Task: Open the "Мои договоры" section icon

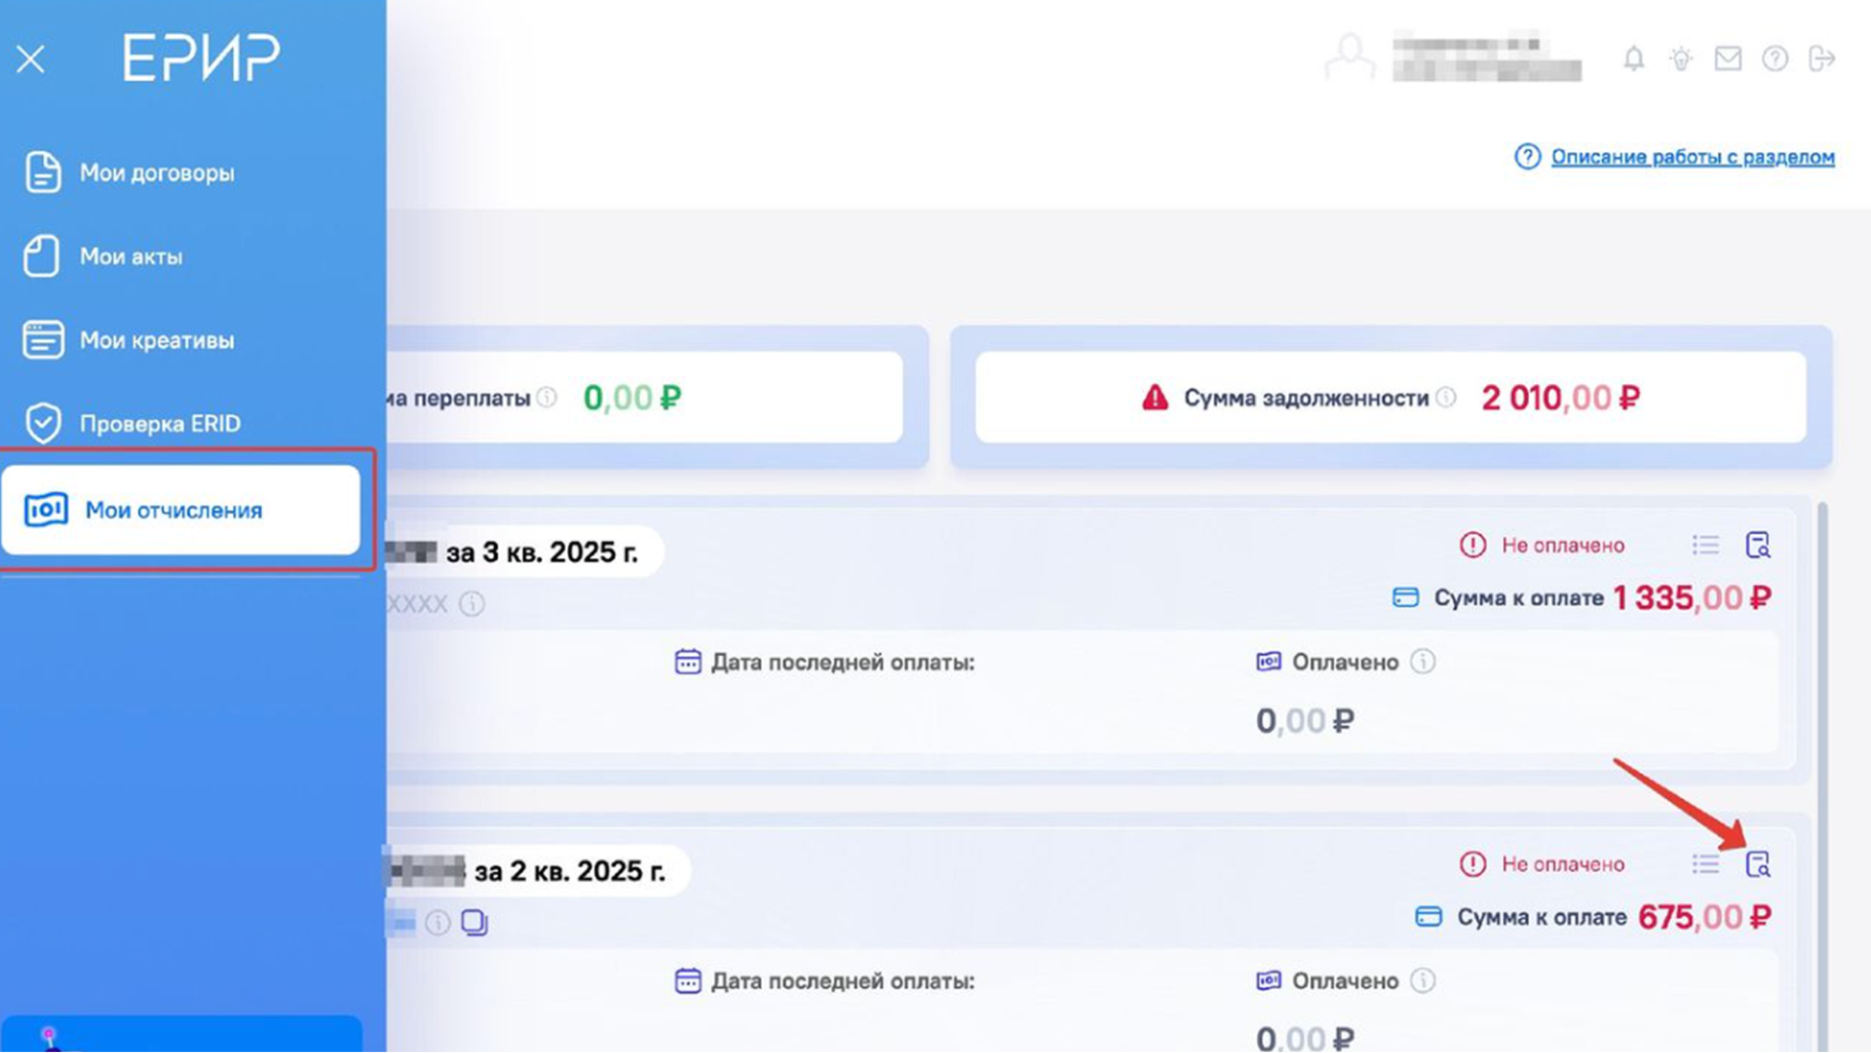Action: tap(41, 172)
